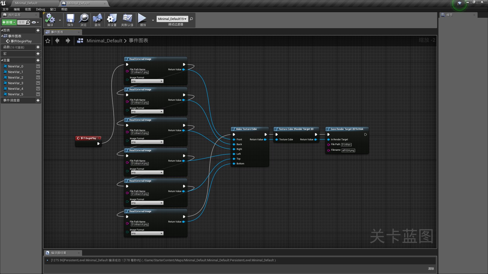Click the back navigation arrow above the graph
This screenshot has height=274, width=488.
click(x=57, y=40)
